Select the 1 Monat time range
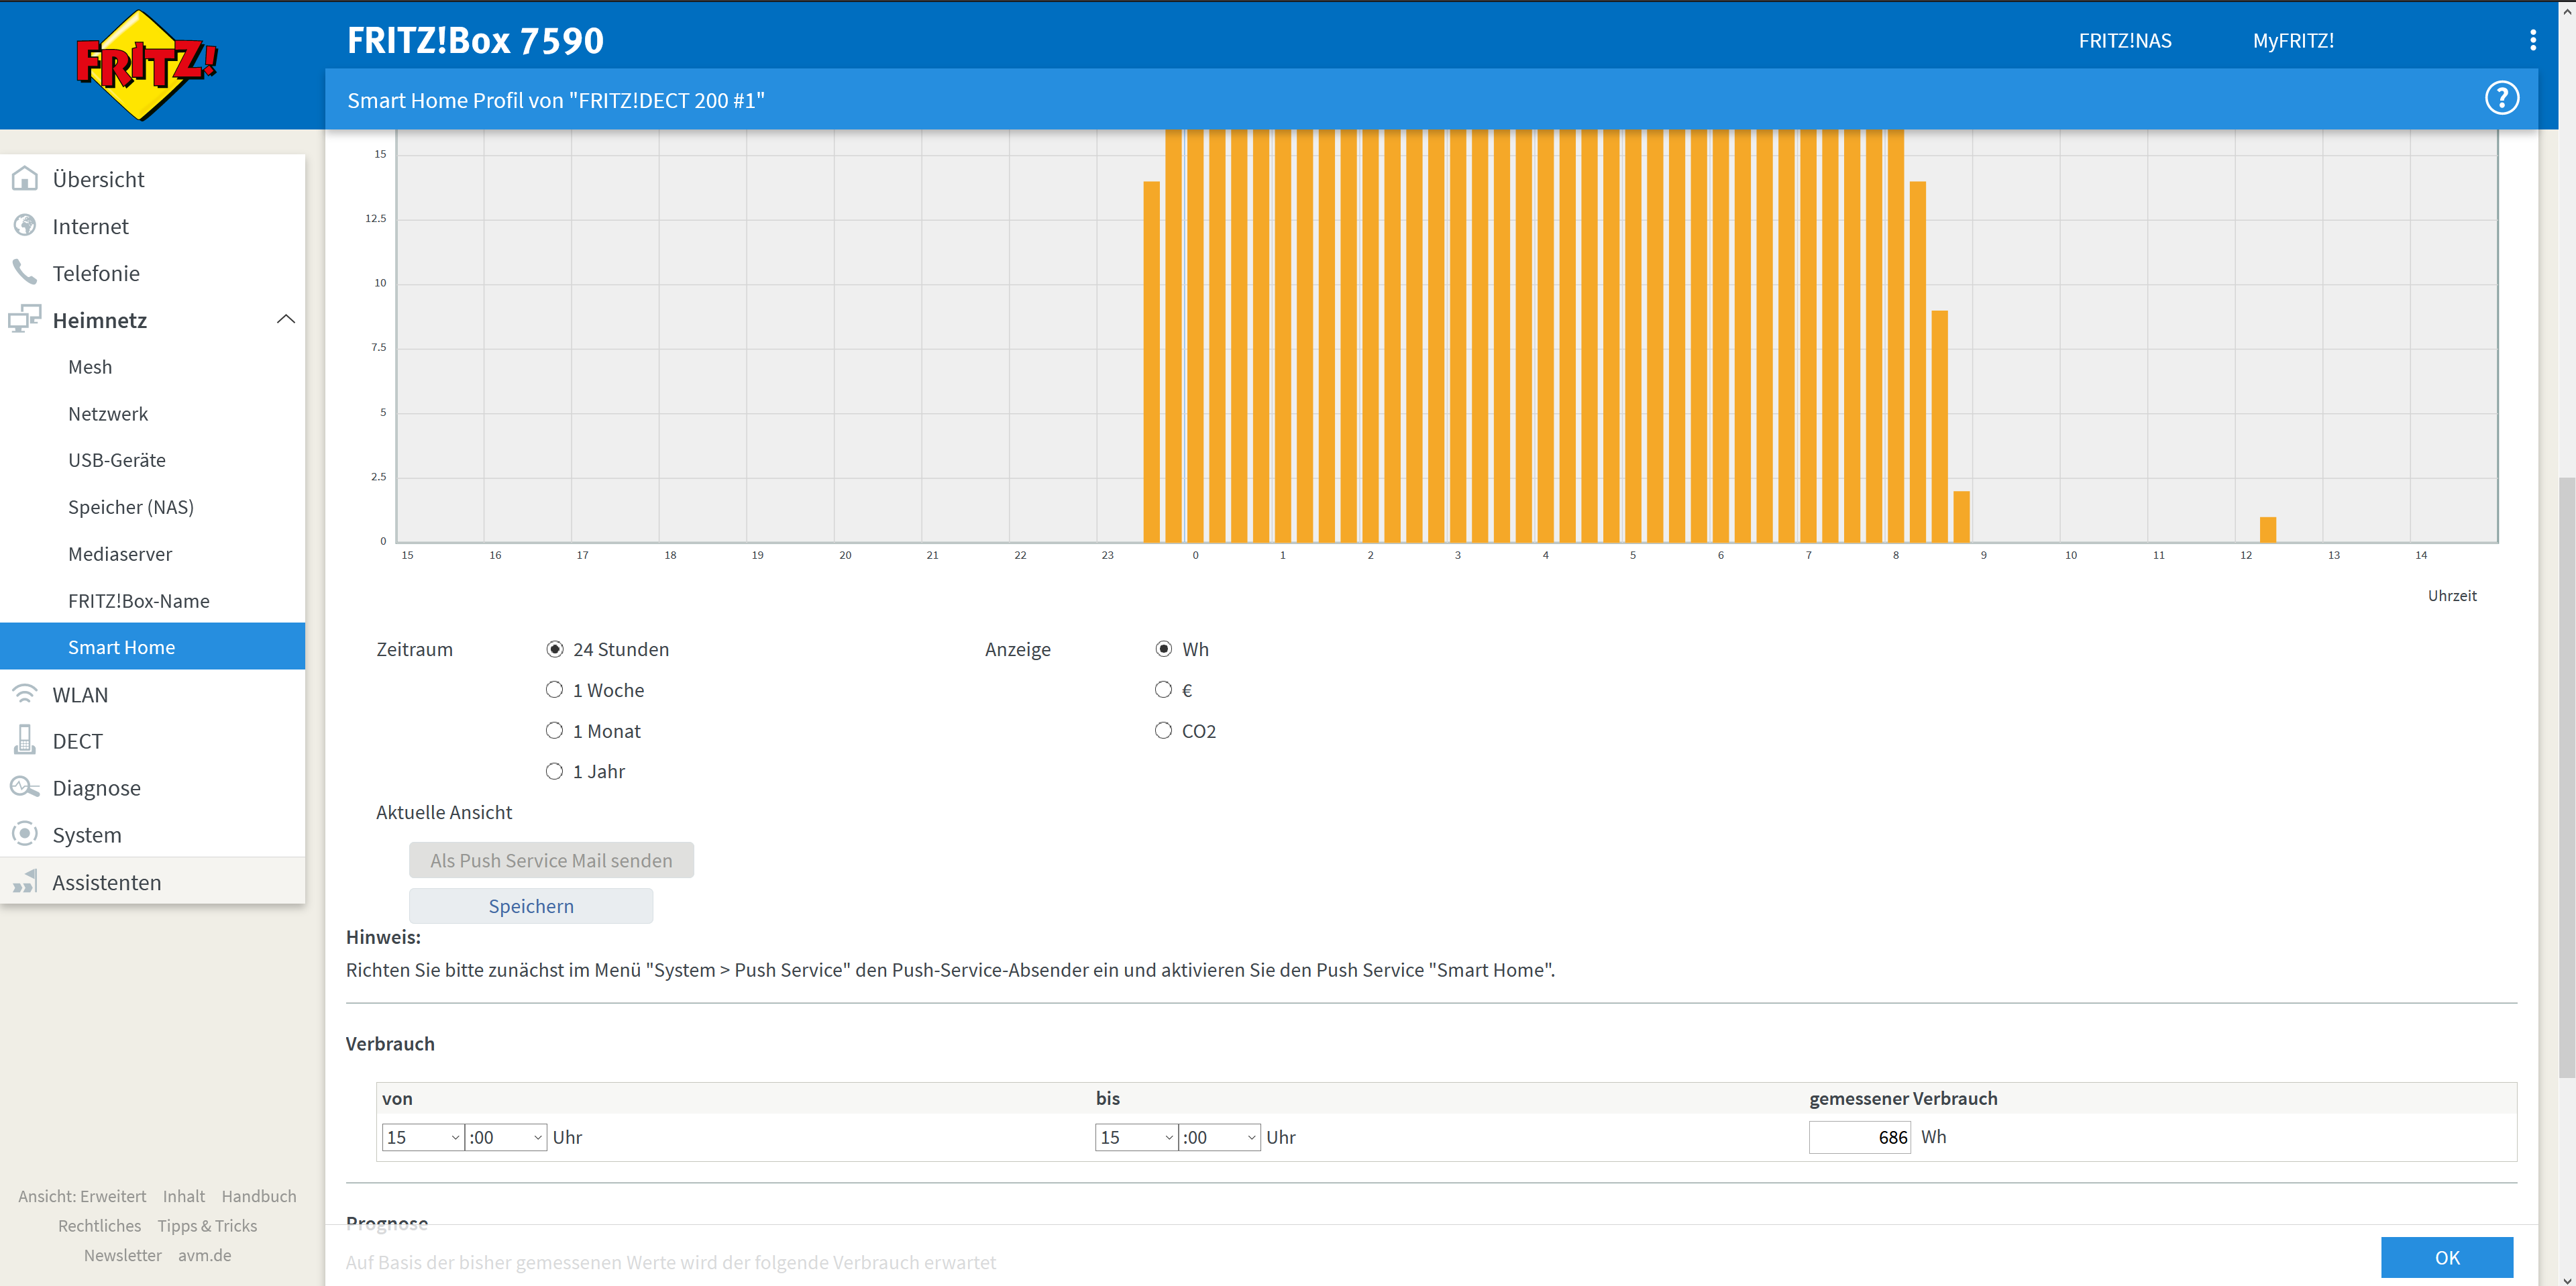Image resolution: width=2576 pixels, height=1286 pixels. click(554, 731)
